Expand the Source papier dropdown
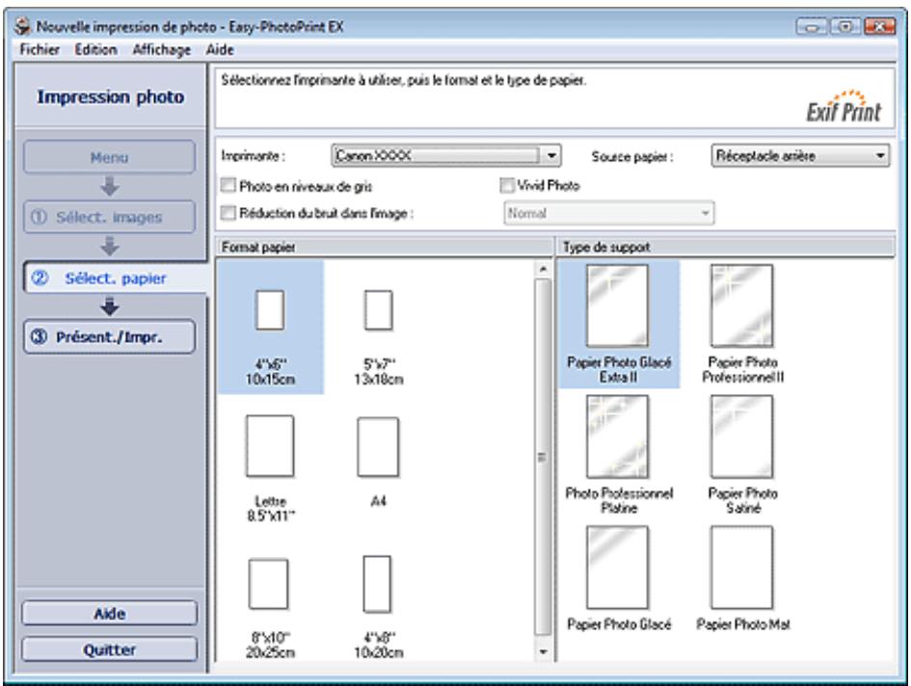911x686 pixels. [800, 156]
